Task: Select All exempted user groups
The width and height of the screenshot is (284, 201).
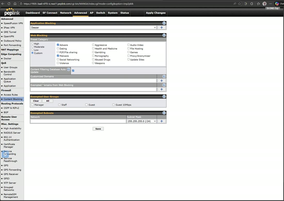Action: click(48, 101)
